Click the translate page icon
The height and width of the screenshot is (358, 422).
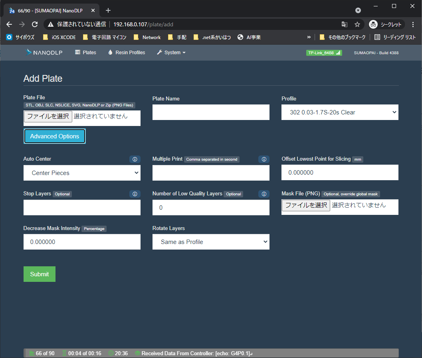point(344,24)
